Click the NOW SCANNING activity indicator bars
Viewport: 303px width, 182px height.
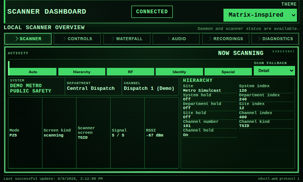click(283, 52)
